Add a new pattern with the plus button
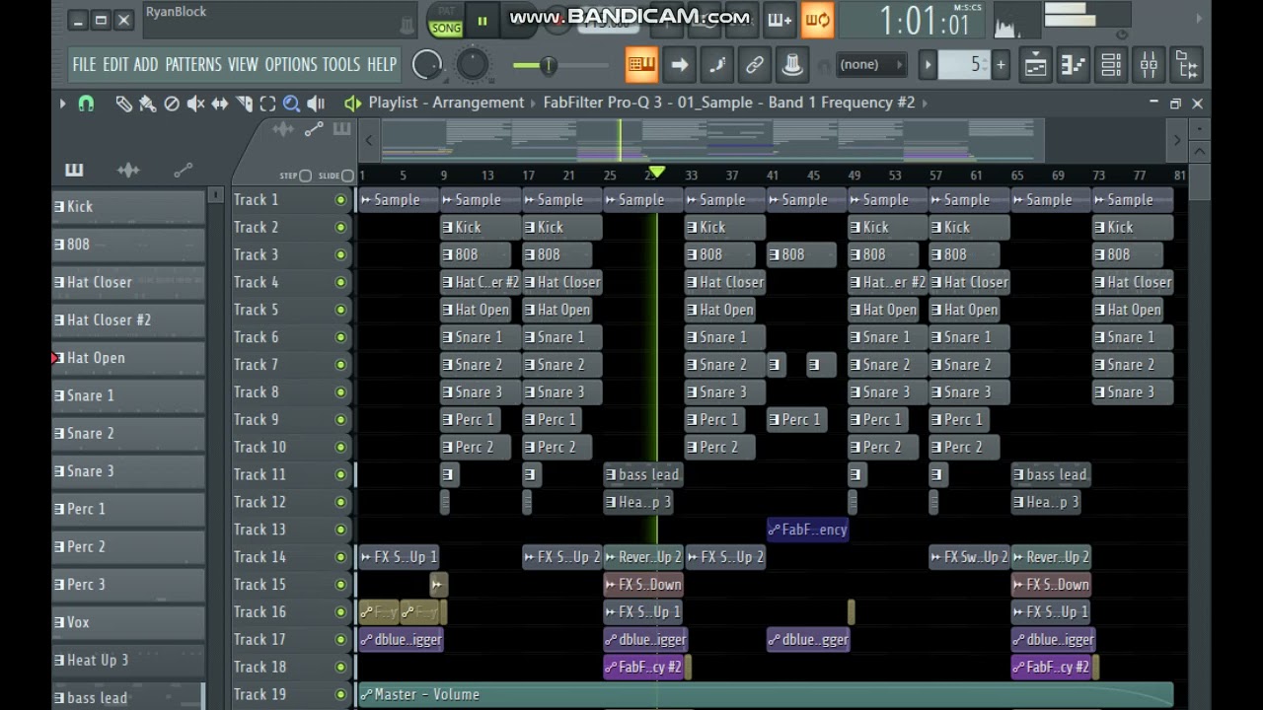 [x=1001, y=65]
